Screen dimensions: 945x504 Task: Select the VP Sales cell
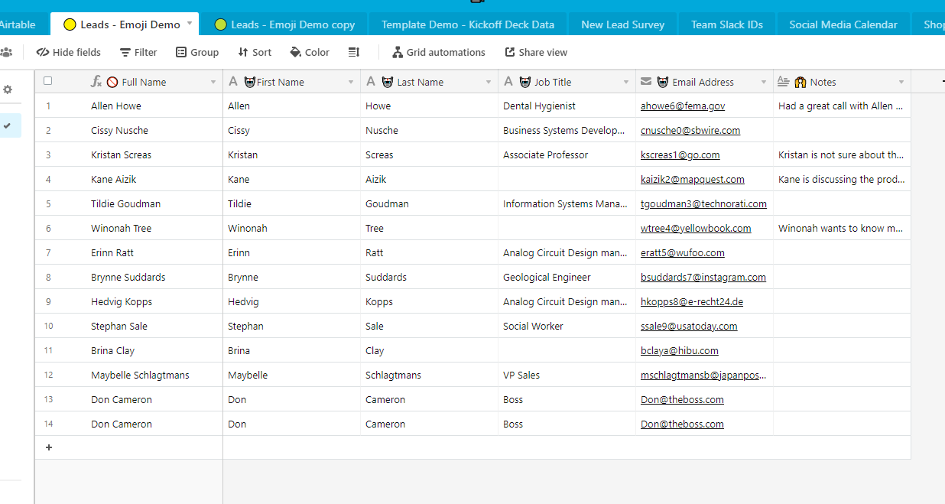(x=567, y=376)
